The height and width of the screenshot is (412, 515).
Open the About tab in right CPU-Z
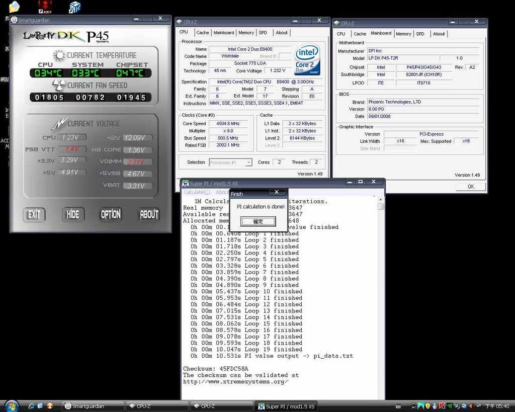coord(439,34)
